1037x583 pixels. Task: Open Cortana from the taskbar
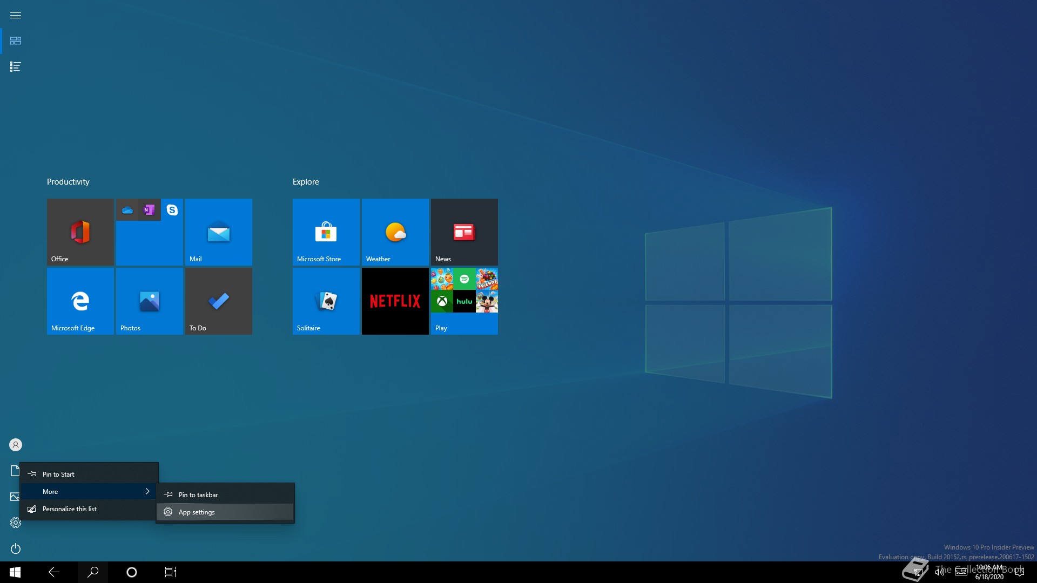pyautogui.click(x=132, y=572)
